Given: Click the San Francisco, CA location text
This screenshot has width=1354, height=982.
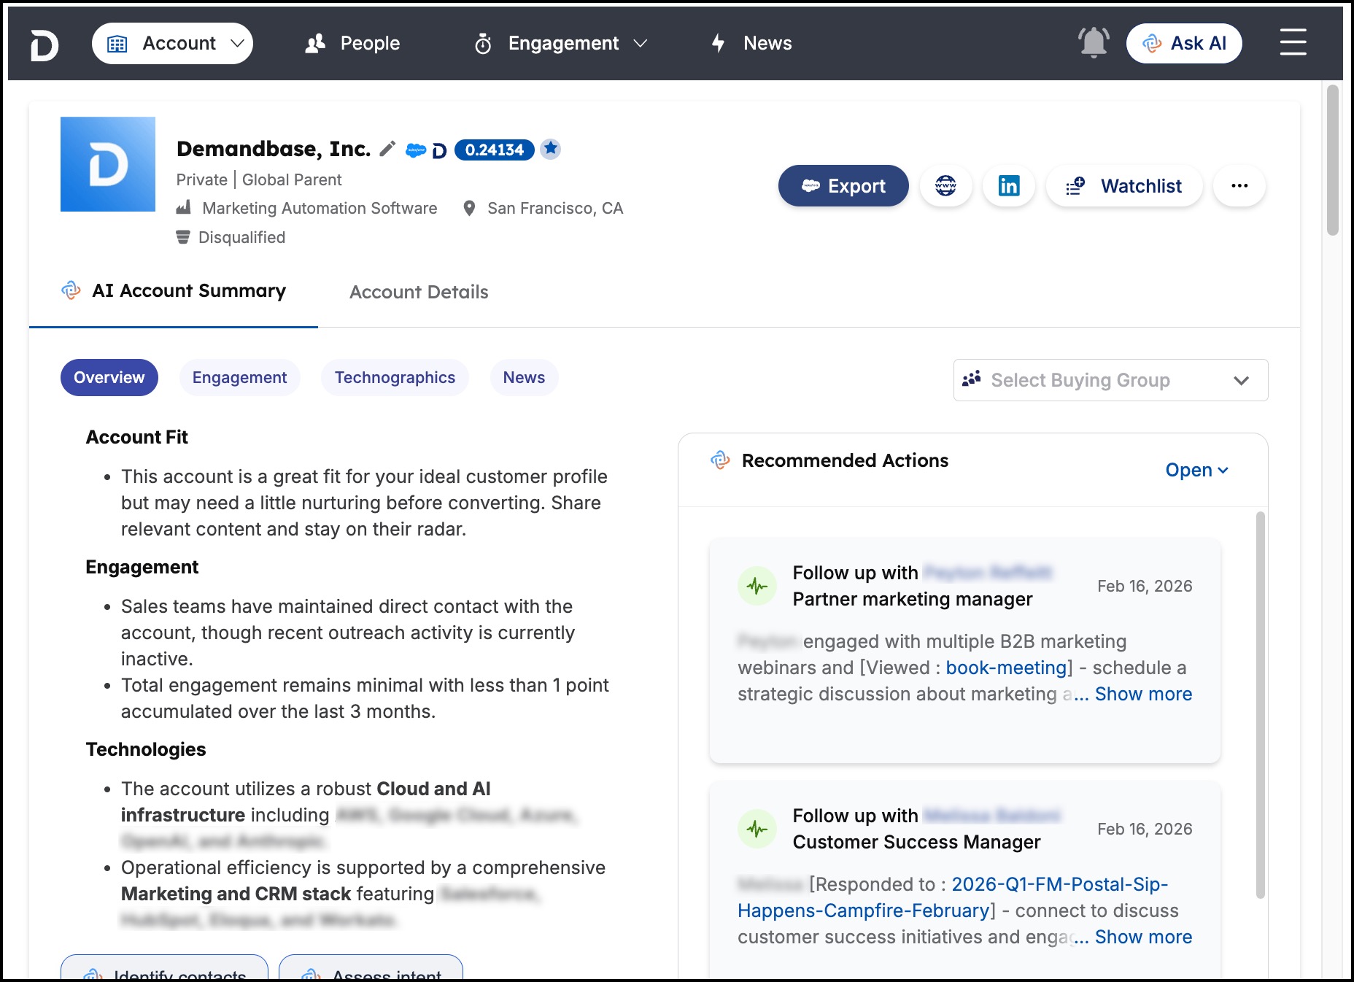Looking at the screenshot, I should [555, 208].
